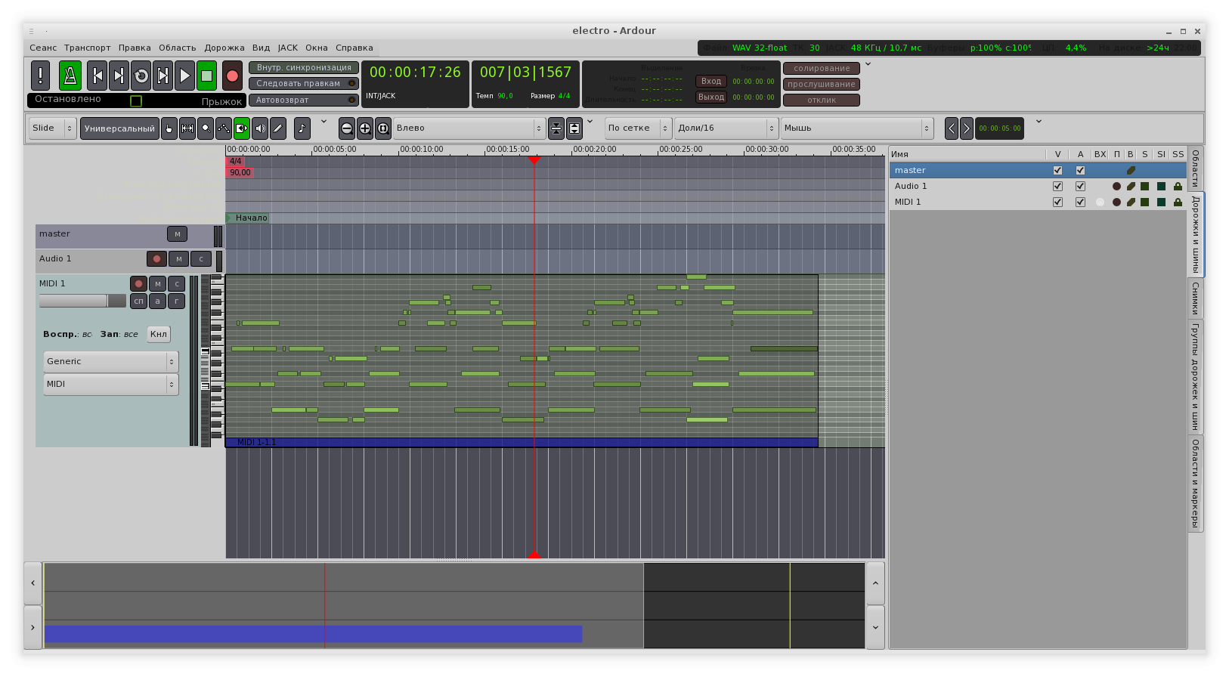Select the audition speaker tool
This screenshot has width=1229, height=677.
pos(260,128)
